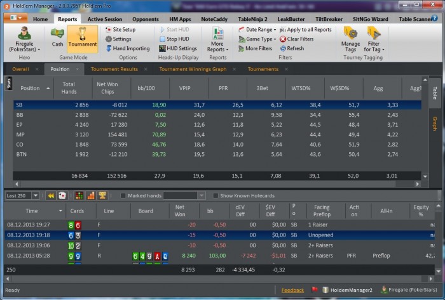Click the HoldemManager2 database icon
Viewport: 445px width, 300px height.
[x=325, y=290]
